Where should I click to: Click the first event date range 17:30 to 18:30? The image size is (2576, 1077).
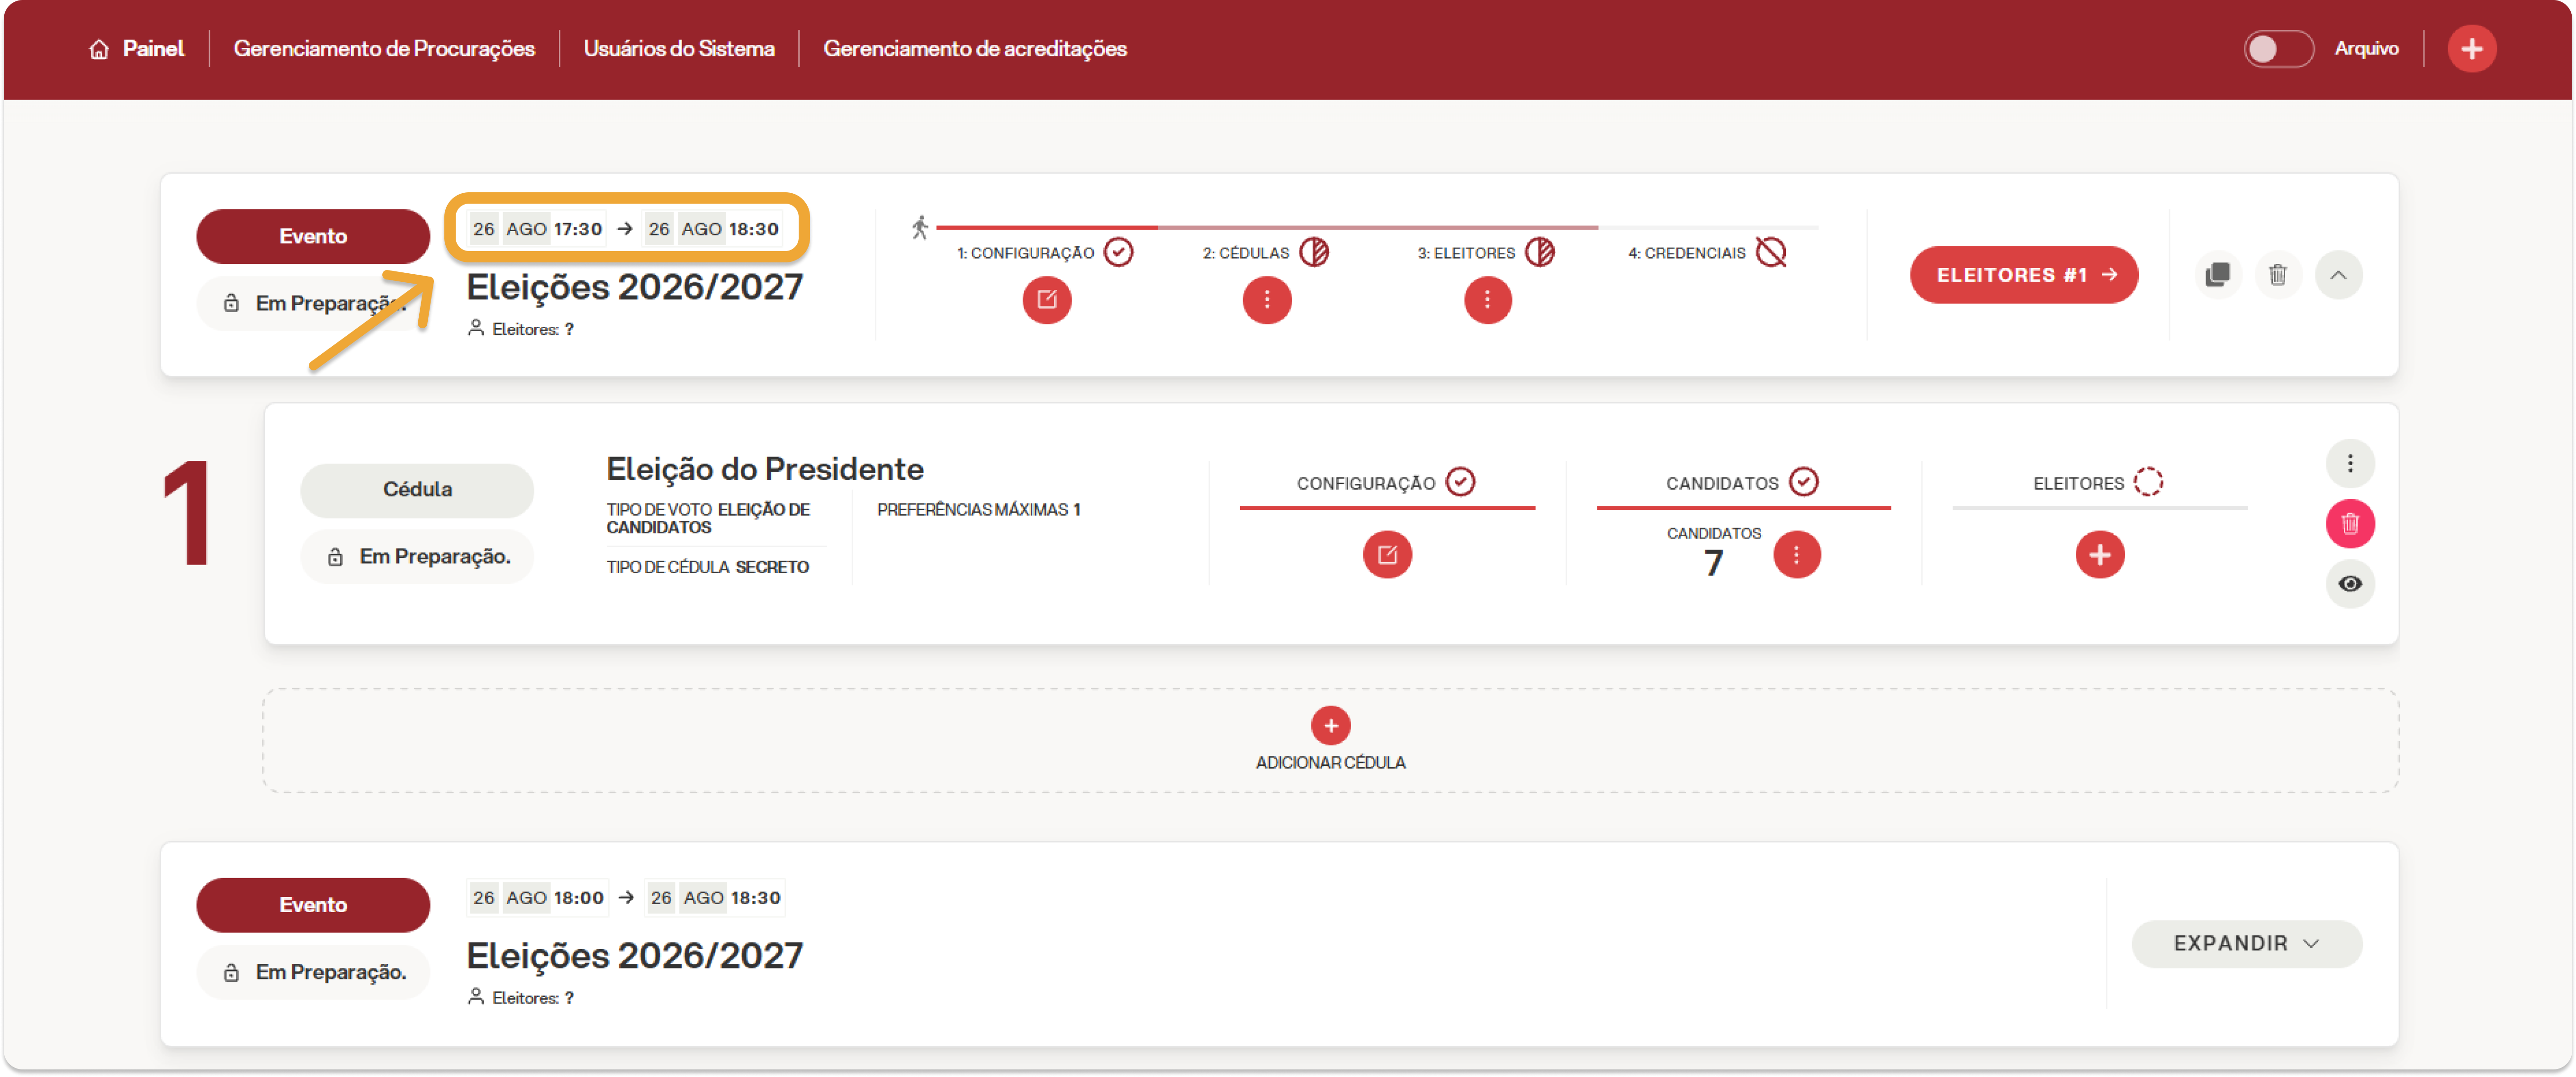(x=626, y=229)
